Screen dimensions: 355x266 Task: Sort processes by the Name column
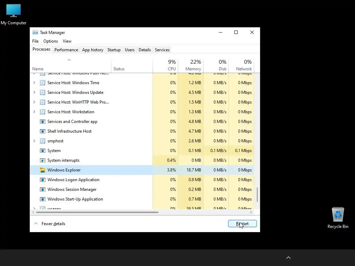click(70, 65)
